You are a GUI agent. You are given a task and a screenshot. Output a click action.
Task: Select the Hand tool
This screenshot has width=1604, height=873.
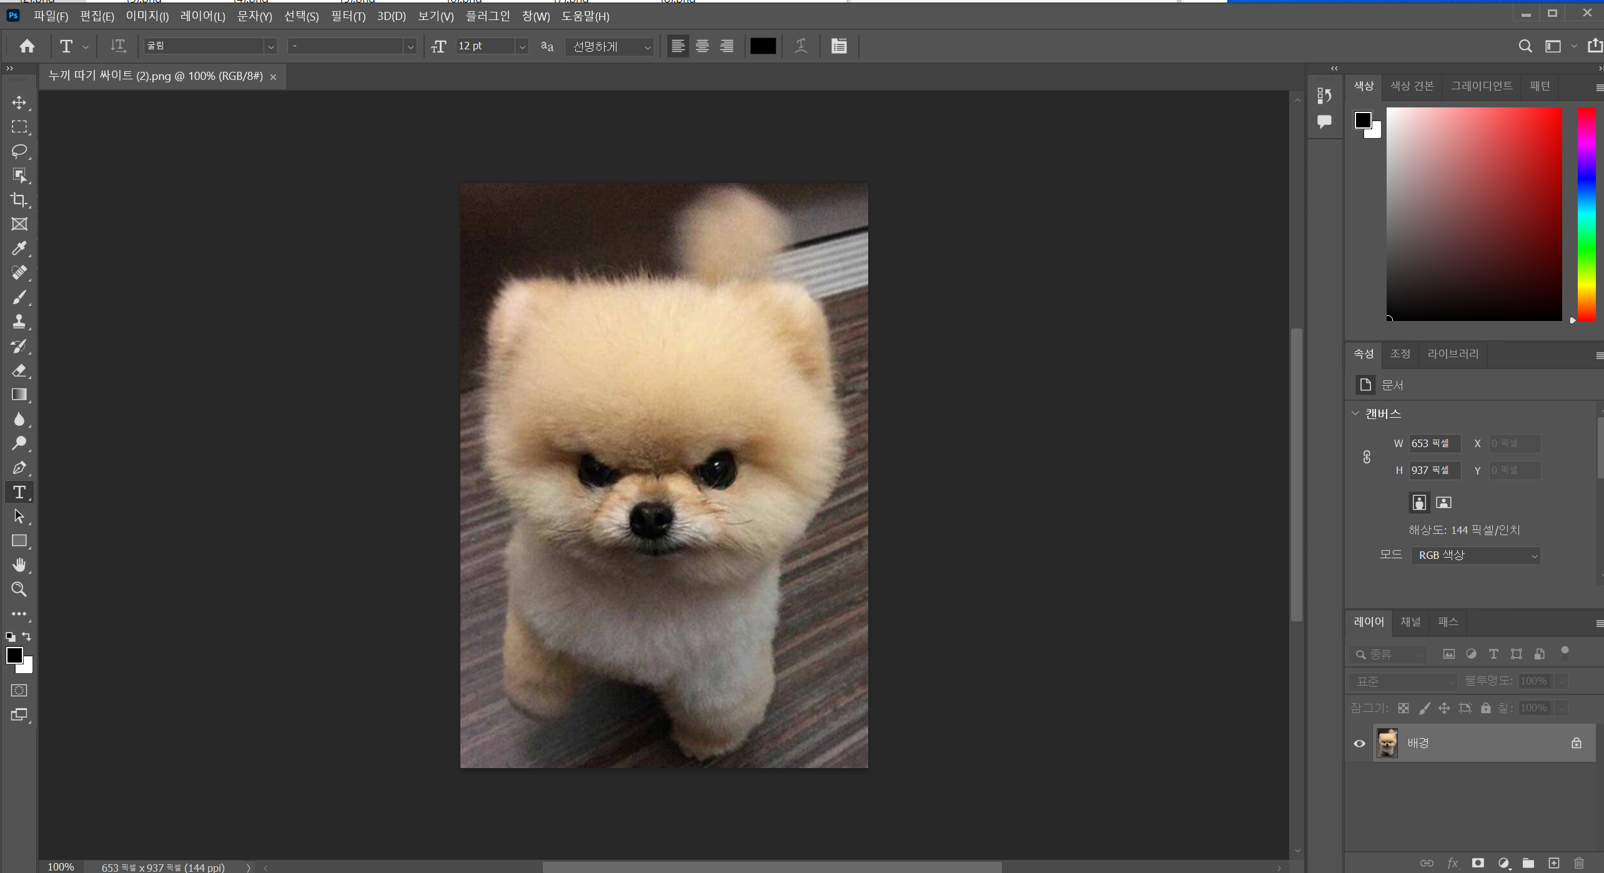click(x=19, y=565)
